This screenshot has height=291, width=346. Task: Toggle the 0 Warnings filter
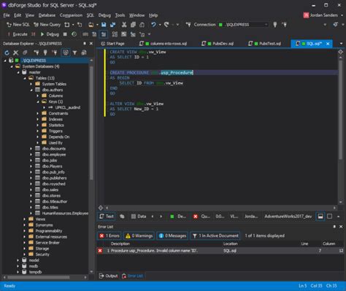pos(139,236)
